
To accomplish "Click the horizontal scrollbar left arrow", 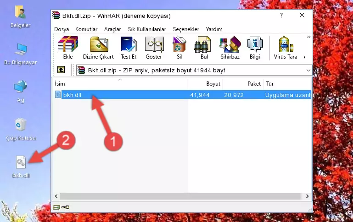I will [56, 196].
